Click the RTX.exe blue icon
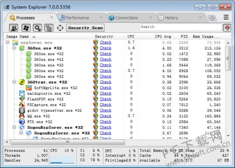Screen dimensions: 235x168 (x=22, y=122)
